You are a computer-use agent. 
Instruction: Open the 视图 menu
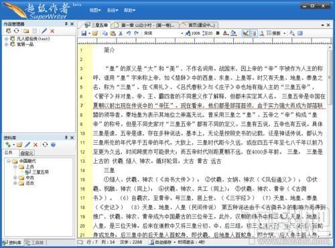coord(95,10)
